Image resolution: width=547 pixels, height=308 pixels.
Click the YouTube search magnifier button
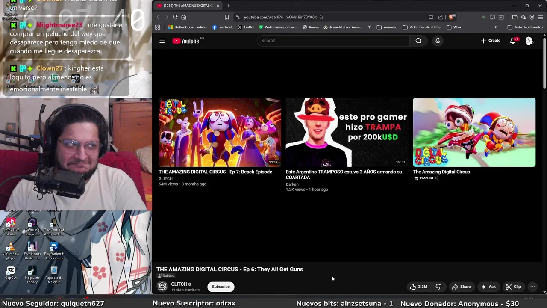point(418,41)
